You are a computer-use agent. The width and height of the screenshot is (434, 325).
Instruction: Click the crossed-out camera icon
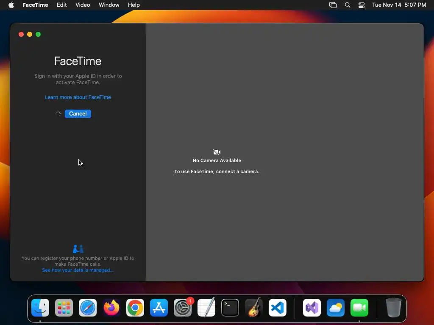(x=217, y=152)
